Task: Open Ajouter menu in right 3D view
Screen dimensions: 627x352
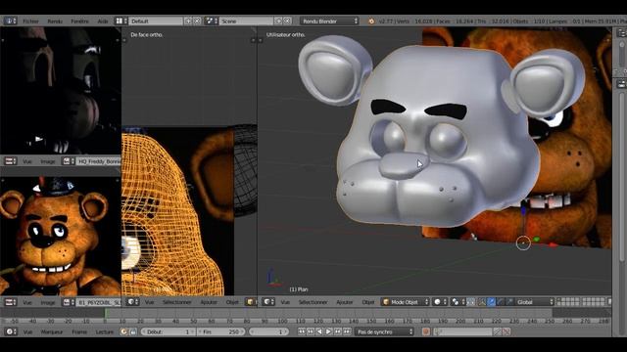Action: point(344,302)
